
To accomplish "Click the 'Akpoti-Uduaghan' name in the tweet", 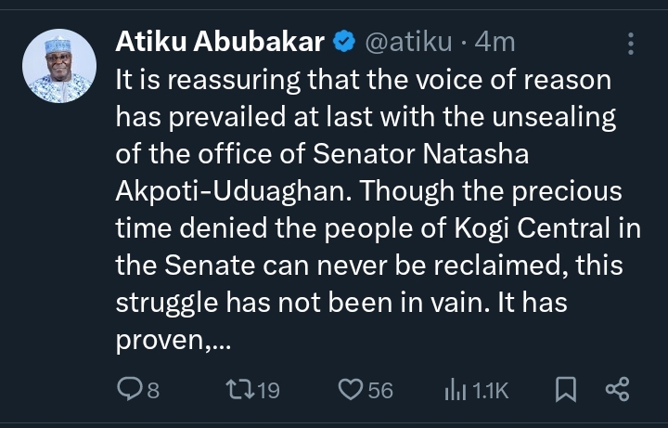I will click(232, 190).
